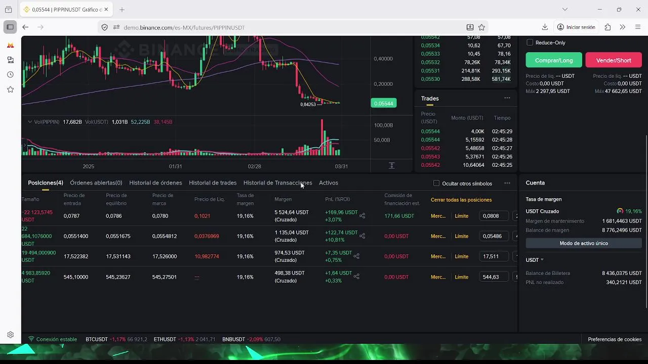Click Iniciar sesión account button

point(576,27)
